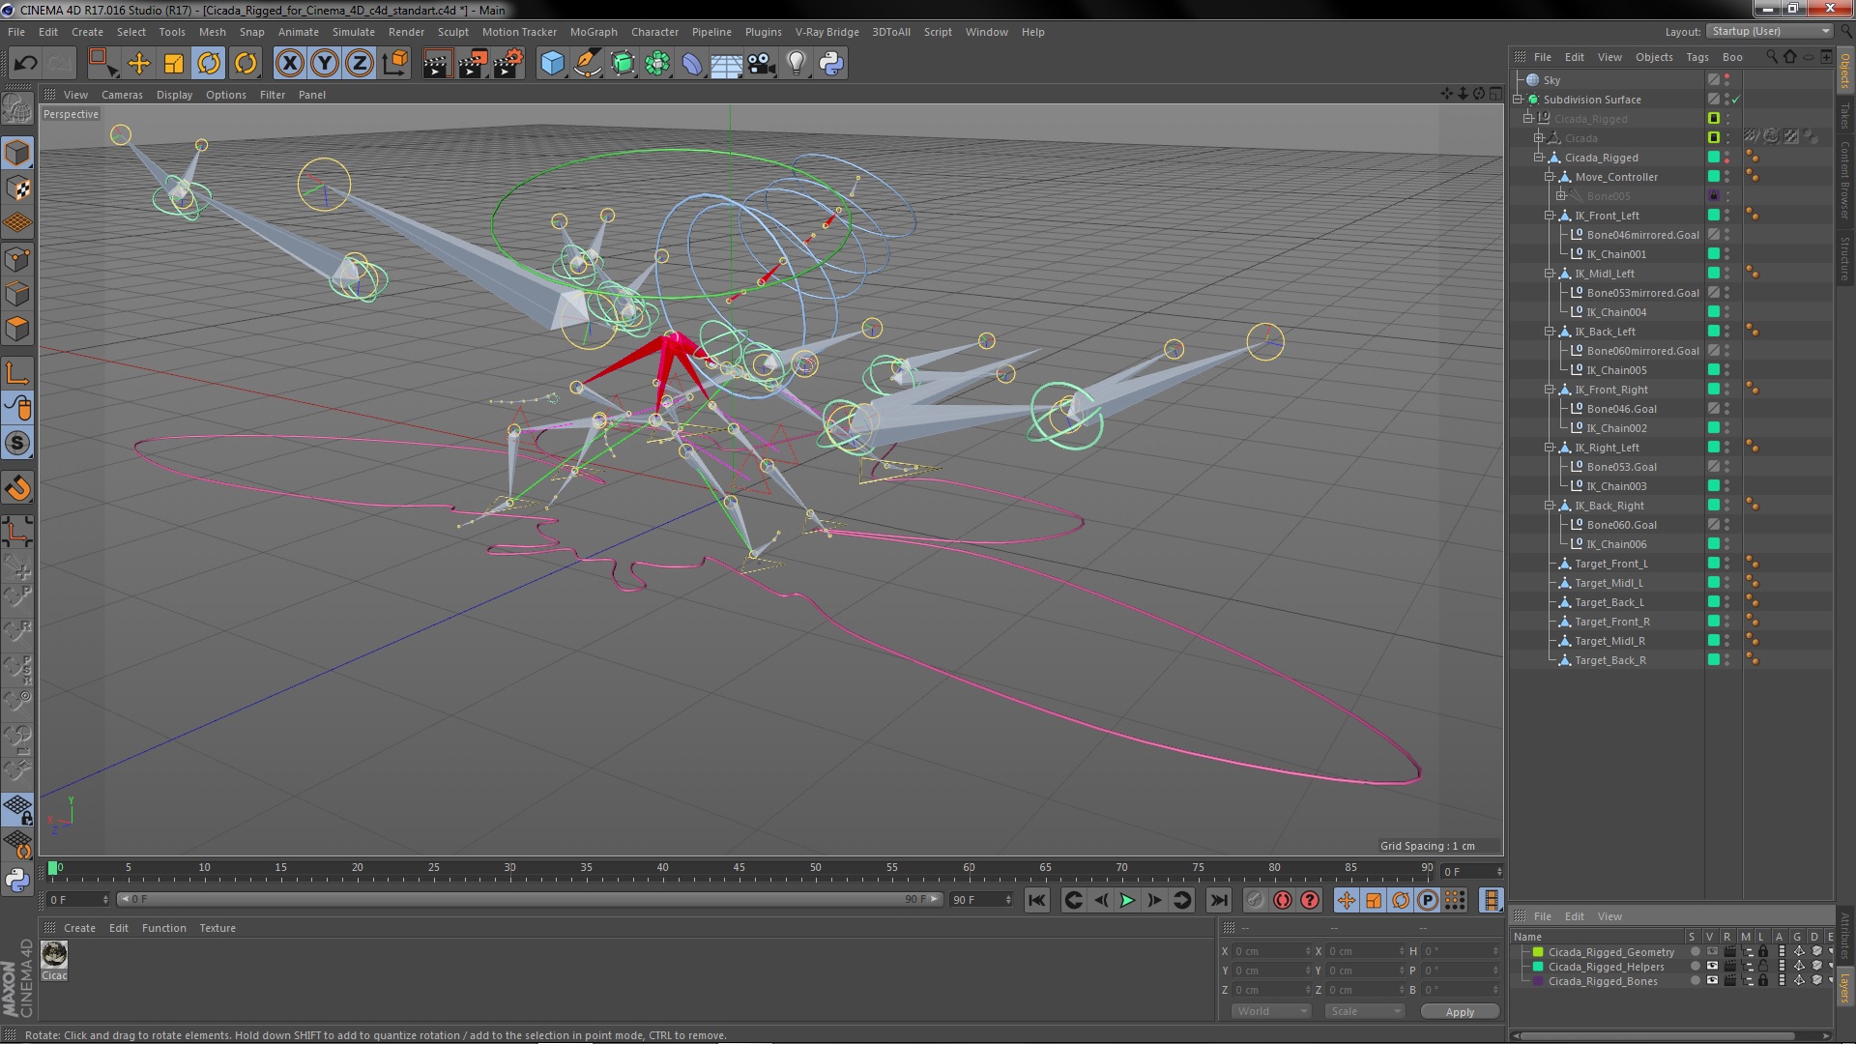Enable Axis mode in left palette
The height and width of the screenshot is (1044, 1856).
pyautogui.click(x=17, y=373)
